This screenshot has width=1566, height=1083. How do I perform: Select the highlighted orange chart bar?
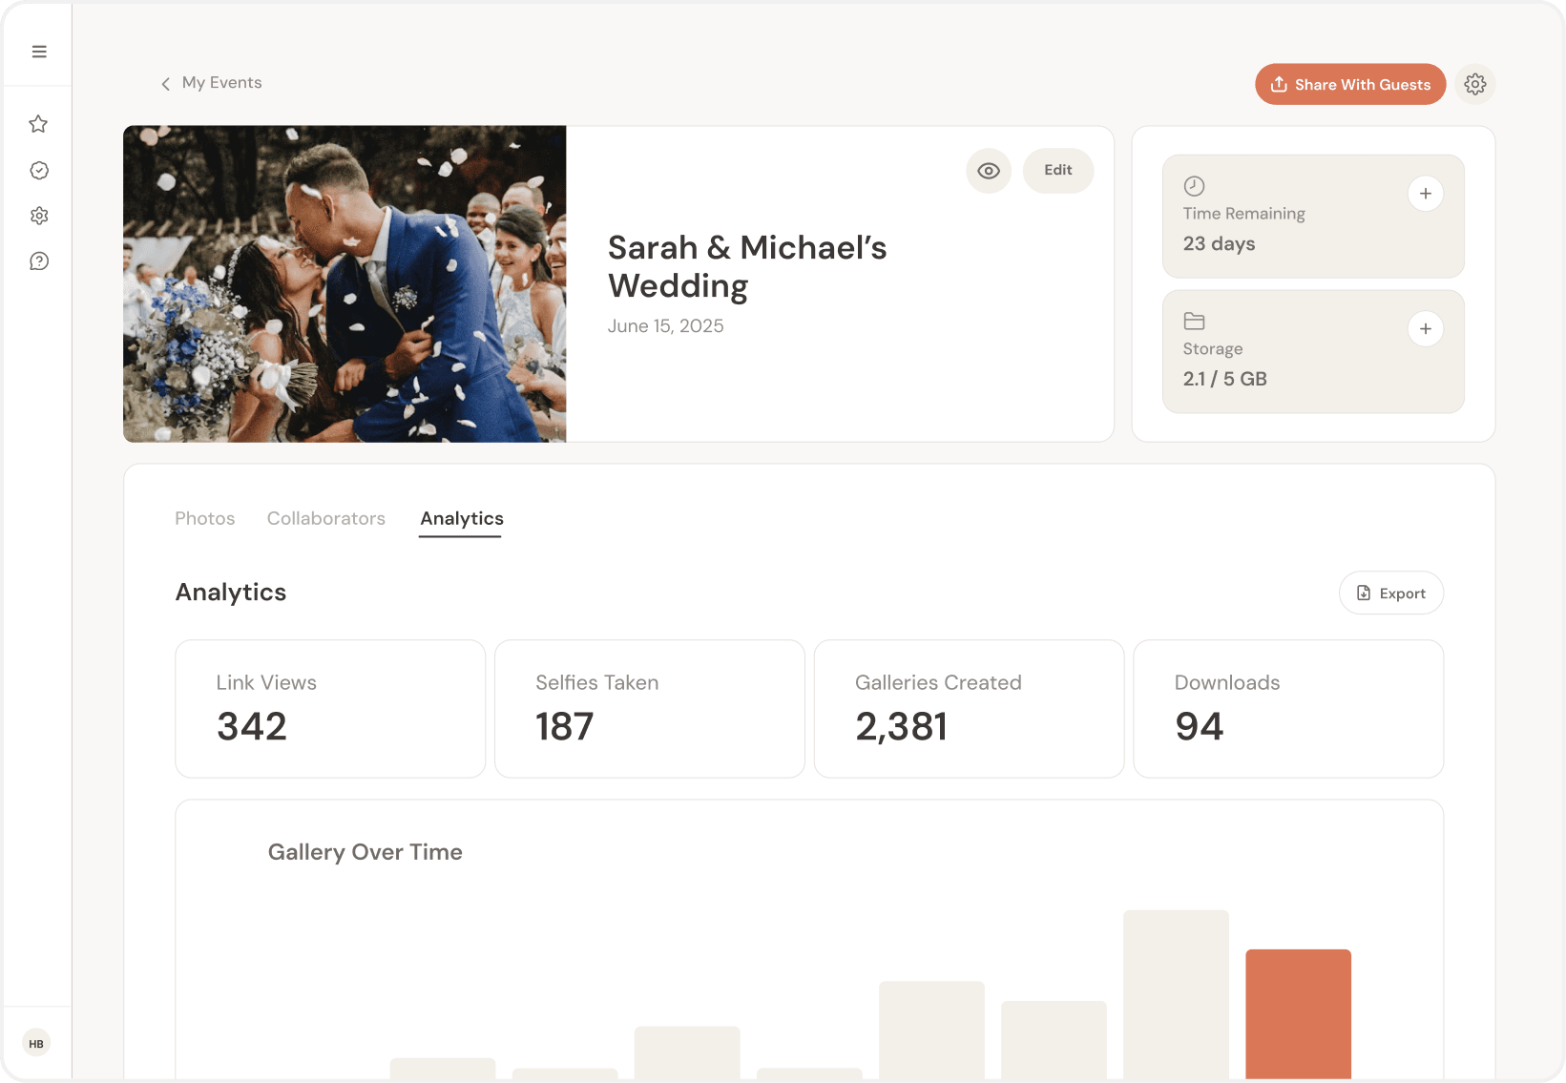click(x=1299, y=1013)
